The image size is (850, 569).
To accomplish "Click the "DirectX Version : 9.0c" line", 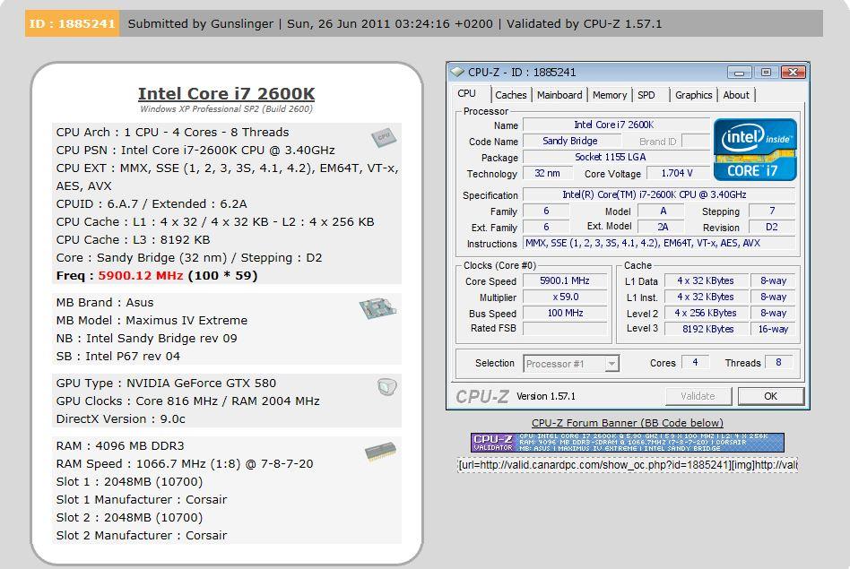I will pos(120,418).
